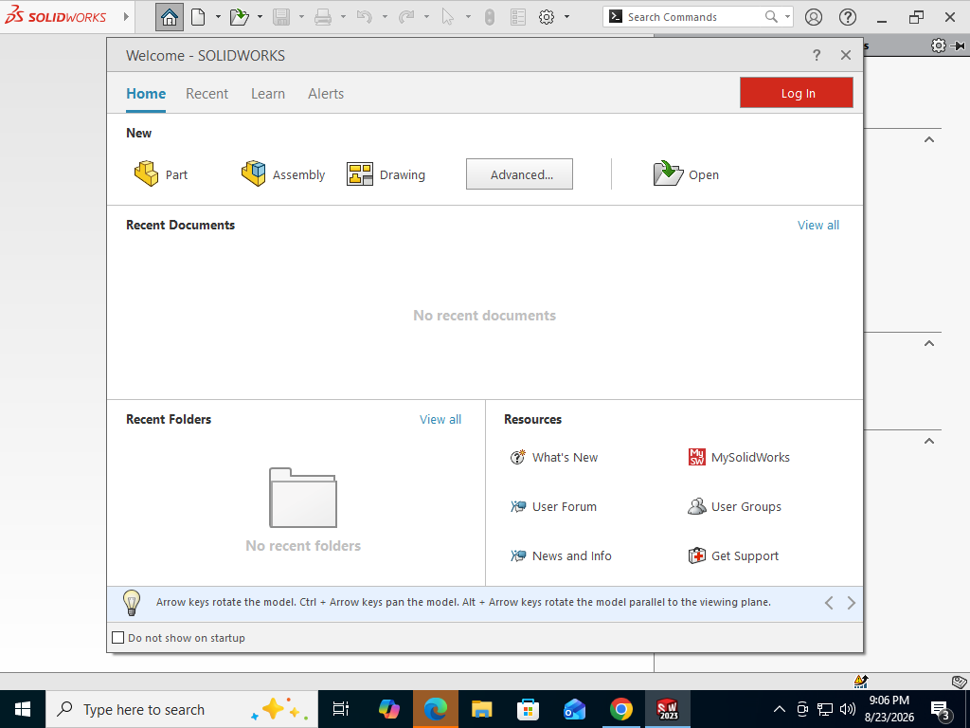Enable Do not show on startup checkbox

coord(118,637)
